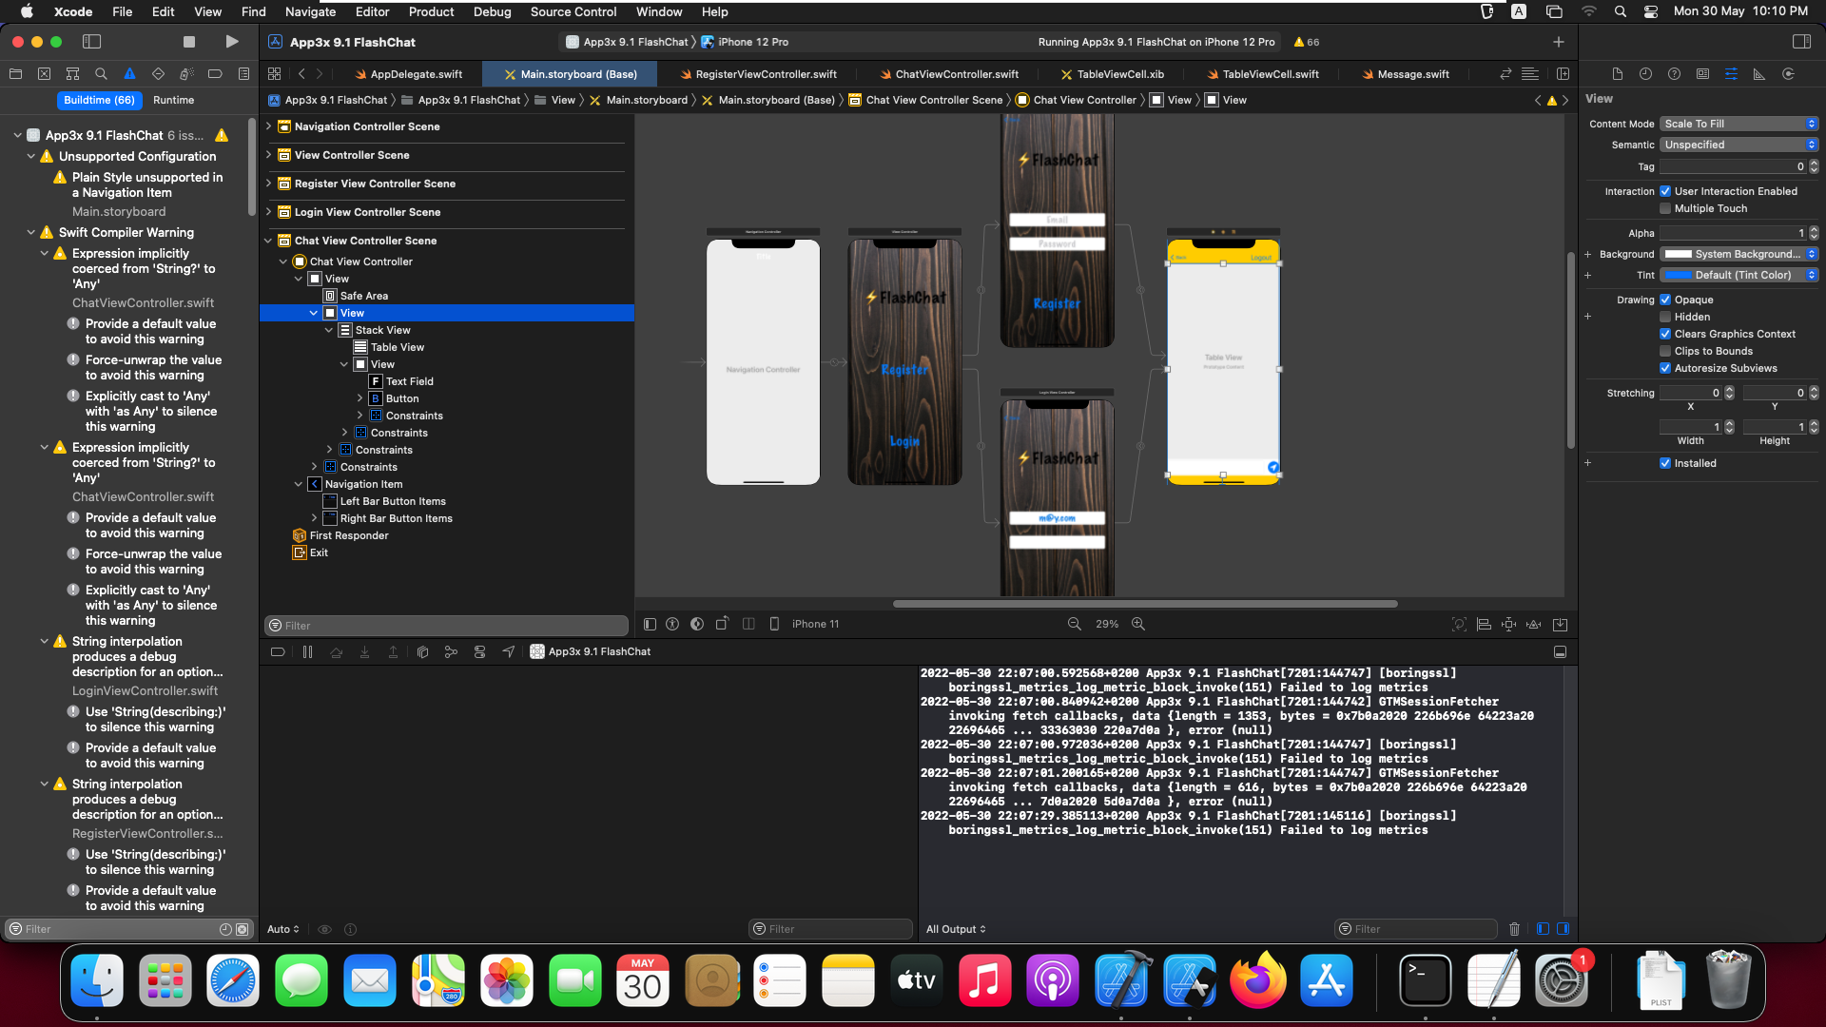Click the Run play button
1826x1027 pixels.
coord(231,42)
